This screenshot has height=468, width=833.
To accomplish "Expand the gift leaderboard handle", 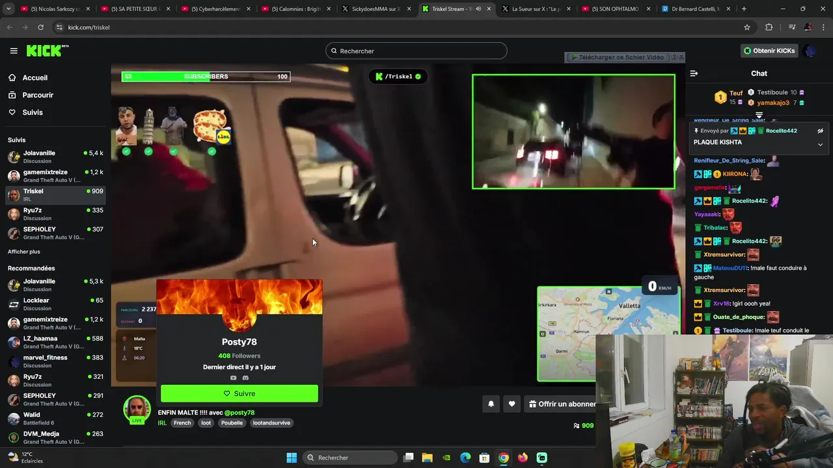I will point(759,115).
